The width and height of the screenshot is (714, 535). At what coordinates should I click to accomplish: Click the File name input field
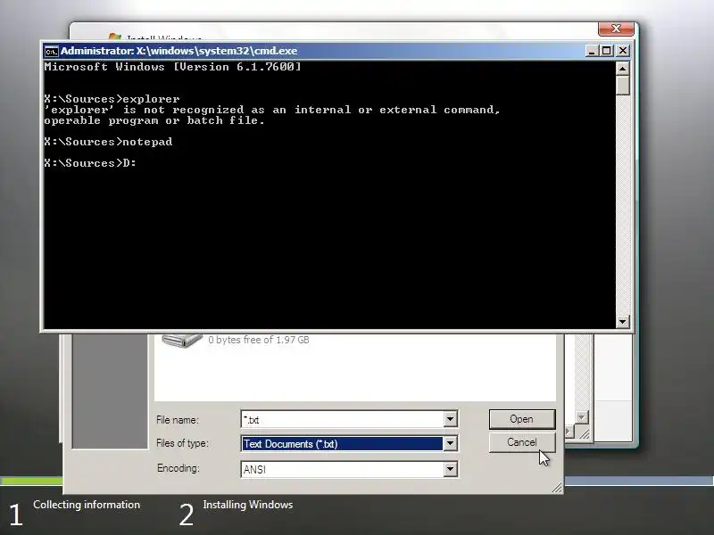tap(343, 419)
